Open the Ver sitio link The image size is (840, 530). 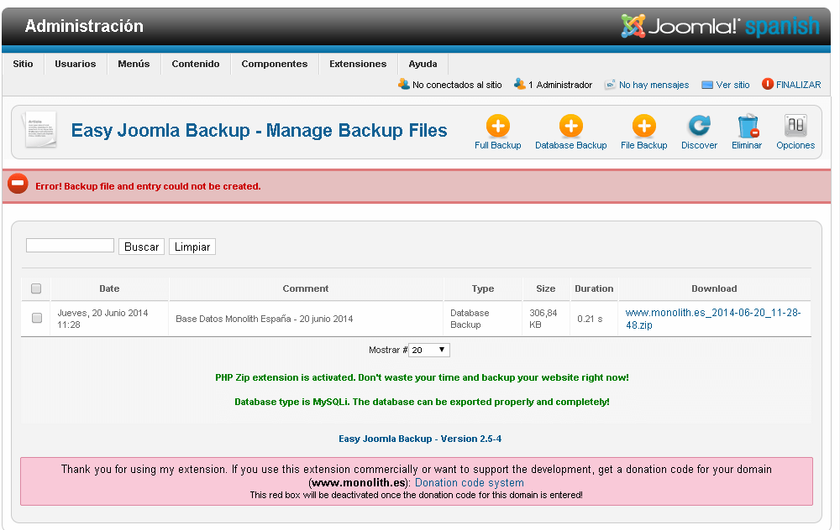pos(732,85)
